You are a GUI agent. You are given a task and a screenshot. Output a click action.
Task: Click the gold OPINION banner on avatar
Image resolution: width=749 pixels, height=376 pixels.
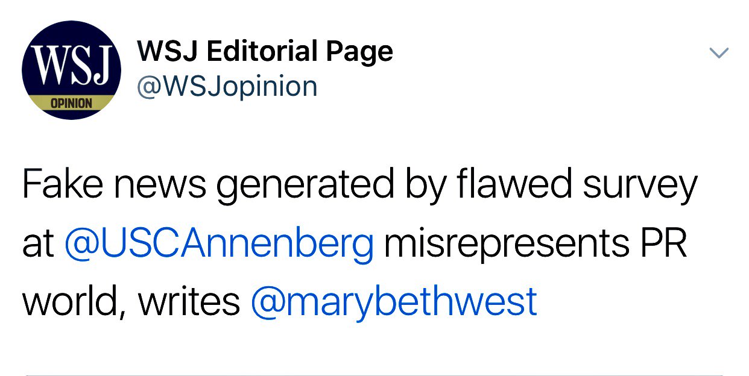(x=71, y=103)
